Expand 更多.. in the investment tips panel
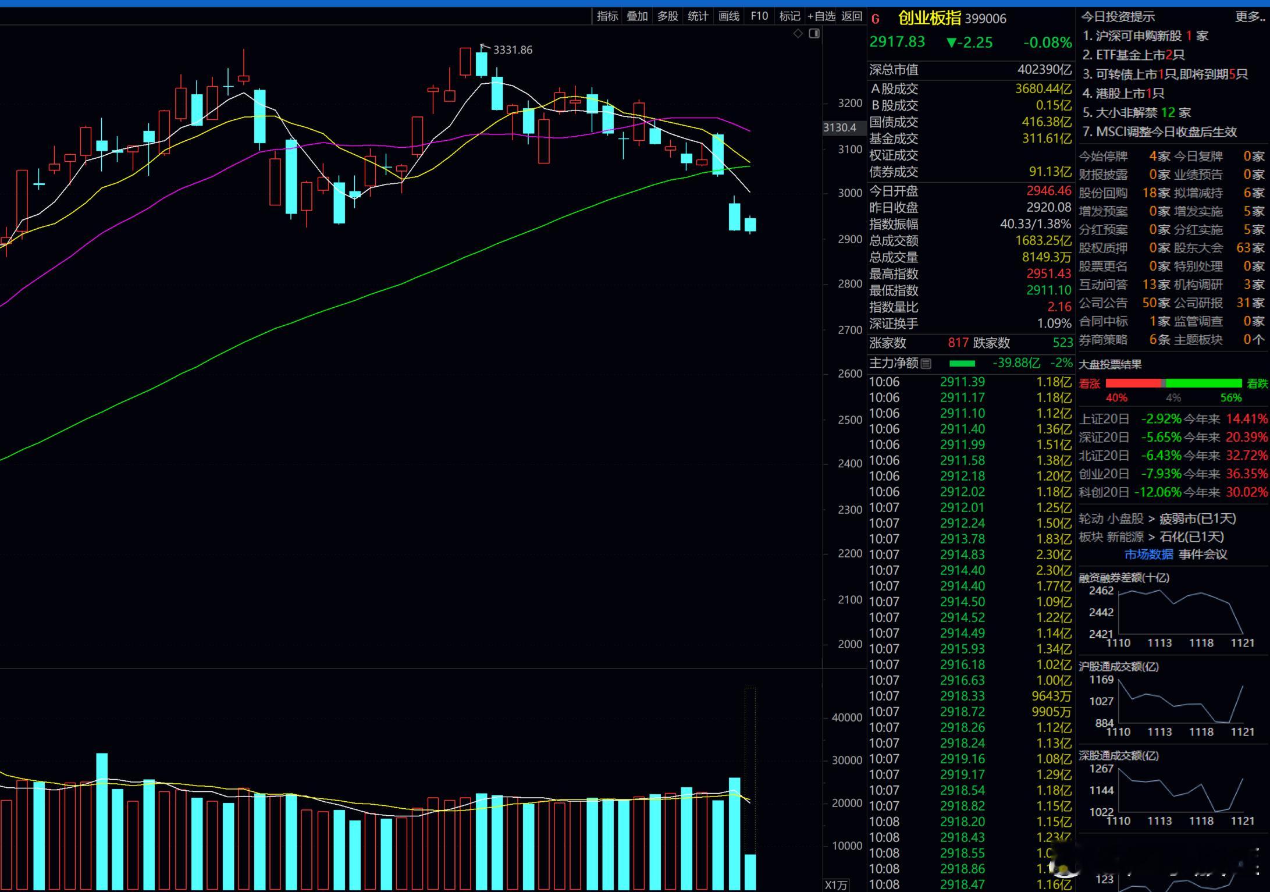1270x892 pixels. [x=1250, y=17]
